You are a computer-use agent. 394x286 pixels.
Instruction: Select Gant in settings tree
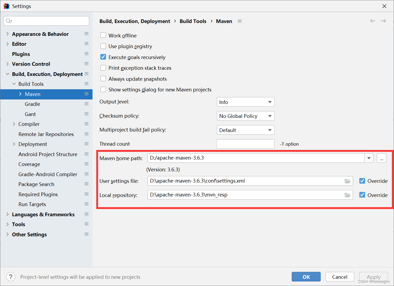click(x=30, y=114)
